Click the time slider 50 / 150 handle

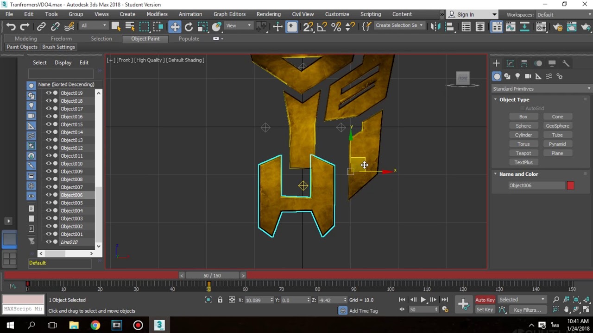point(212,275)
